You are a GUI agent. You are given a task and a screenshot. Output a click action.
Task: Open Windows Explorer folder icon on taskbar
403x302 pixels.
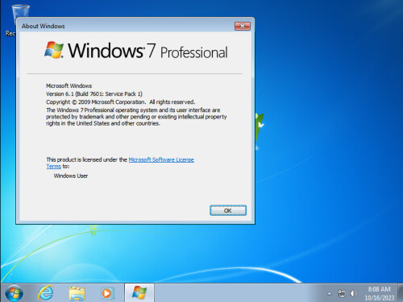coord(77,293)
